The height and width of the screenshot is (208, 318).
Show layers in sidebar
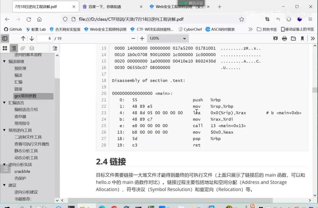point(32,48)
